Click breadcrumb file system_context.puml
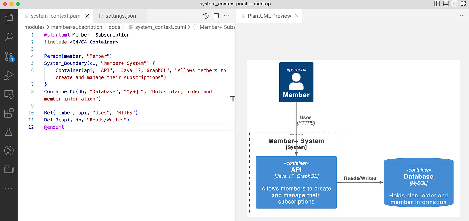The width and height of the screenshot is (469, 221). click(160, 27)
